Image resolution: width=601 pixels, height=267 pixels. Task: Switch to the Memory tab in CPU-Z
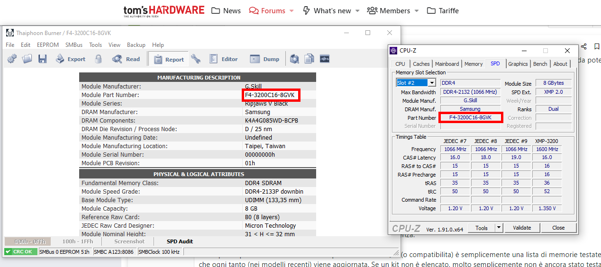(474, 64)
